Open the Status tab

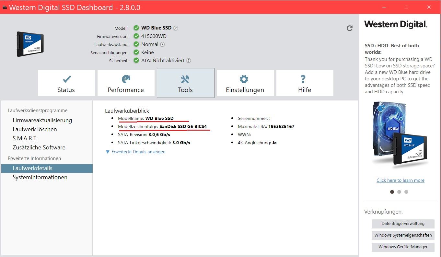[x=66, y=83]
